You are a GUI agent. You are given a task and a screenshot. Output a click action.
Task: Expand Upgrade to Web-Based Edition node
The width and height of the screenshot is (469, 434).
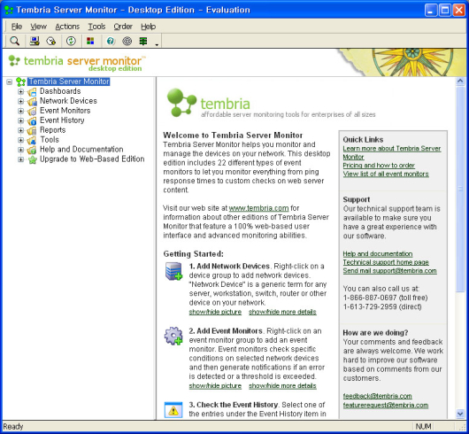(20, 159)
